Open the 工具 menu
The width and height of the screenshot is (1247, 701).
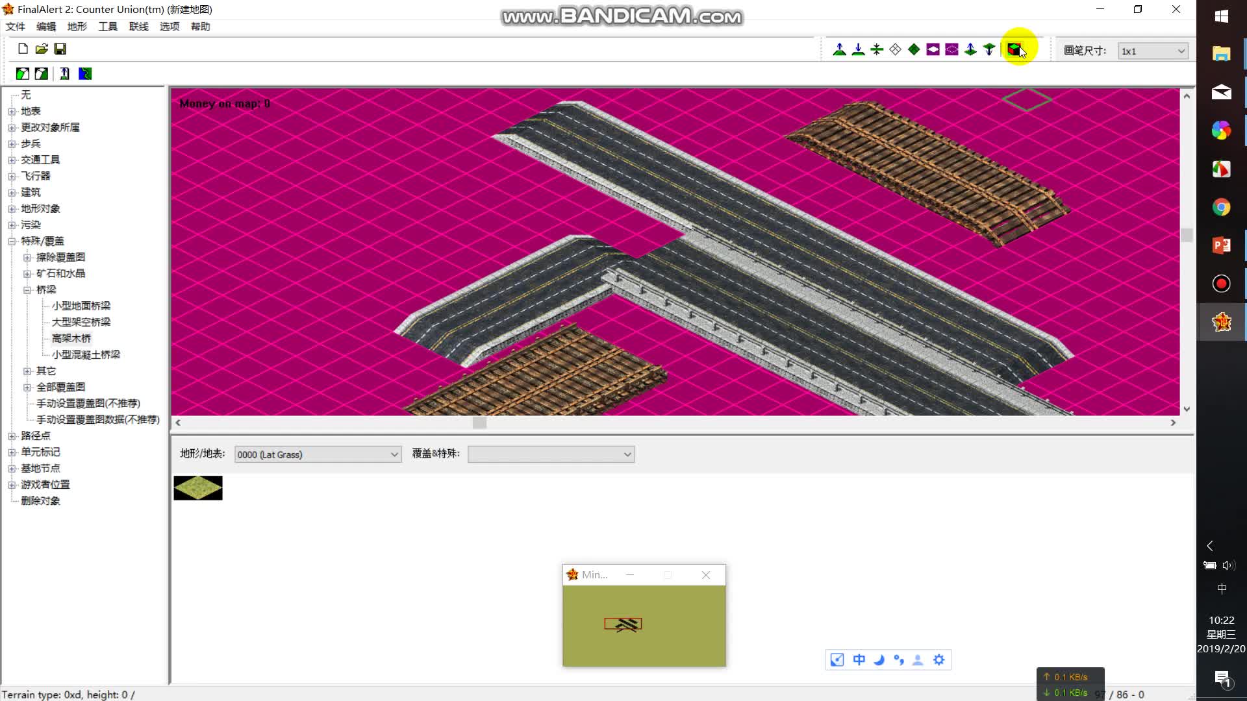point(108,27)
